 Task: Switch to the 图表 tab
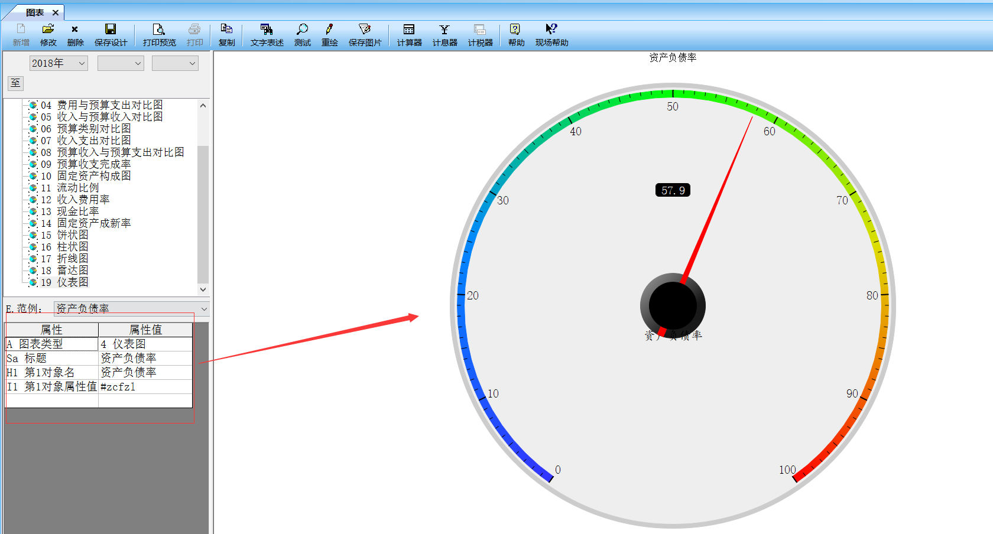pyautogui.click(x=34, y=12)
